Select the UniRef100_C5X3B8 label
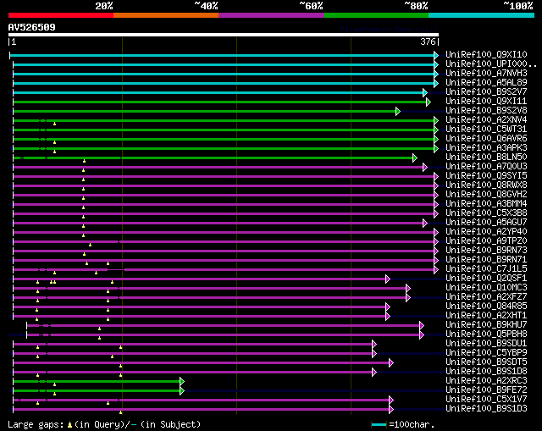This screenshot has height=431, width=542. (x=486, y=213)
